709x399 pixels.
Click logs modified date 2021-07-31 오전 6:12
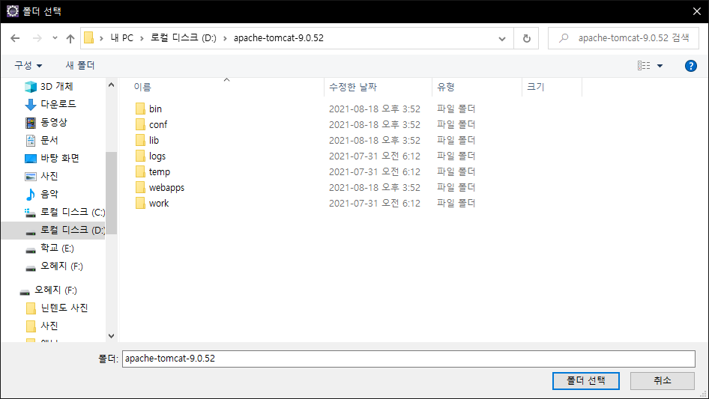pyautogui.click(x=375, y=156)
